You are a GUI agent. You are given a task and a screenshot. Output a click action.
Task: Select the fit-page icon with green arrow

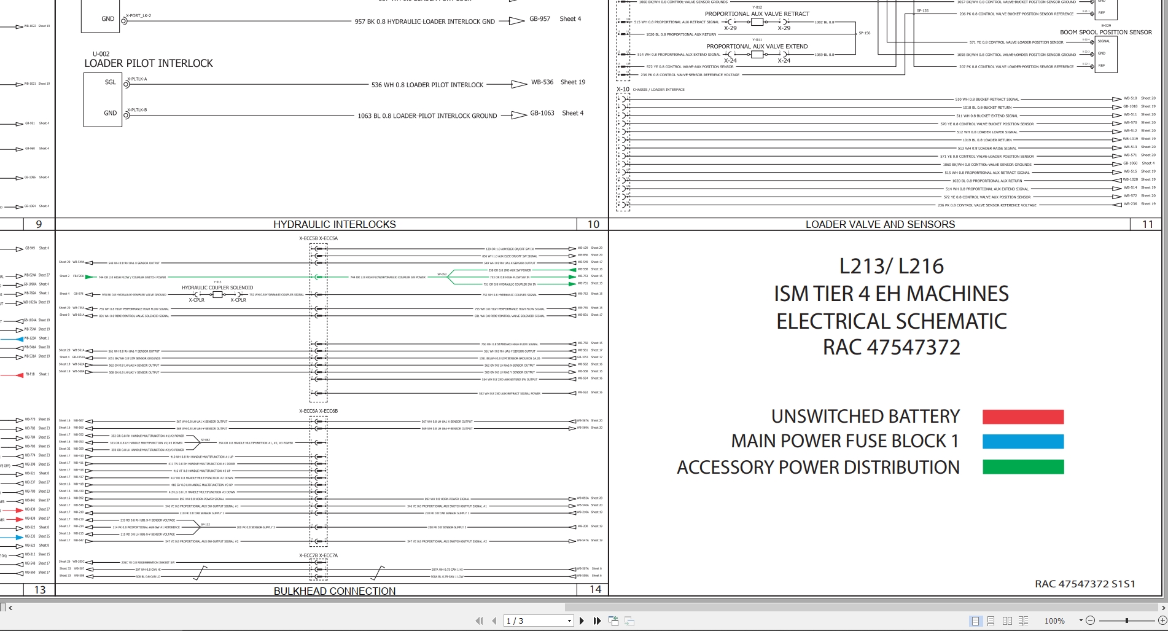coord(613,621)
